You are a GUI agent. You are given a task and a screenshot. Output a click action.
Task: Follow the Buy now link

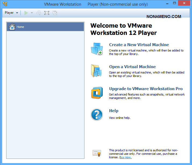[125, 157]
